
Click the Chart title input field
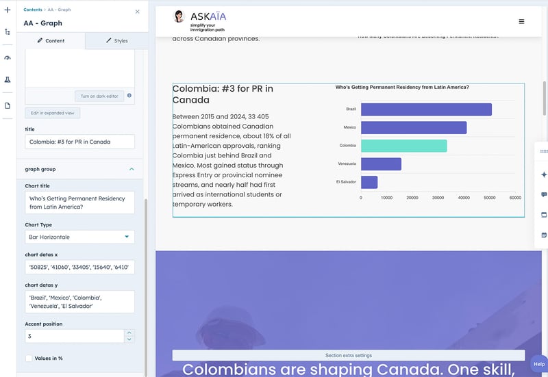[x=79, y=203]
